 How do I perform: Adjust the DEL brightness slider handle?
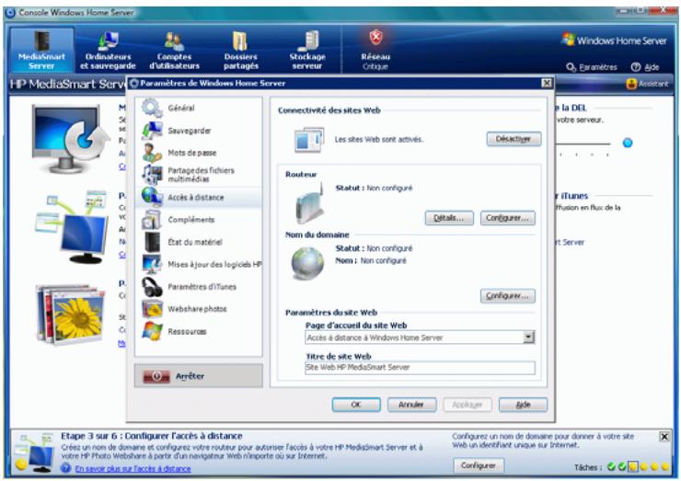627,143
